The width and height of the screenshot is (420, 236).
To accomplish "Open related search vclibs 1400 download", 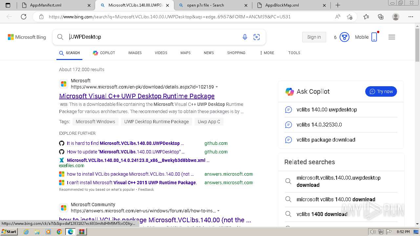I will click(341, 214).
